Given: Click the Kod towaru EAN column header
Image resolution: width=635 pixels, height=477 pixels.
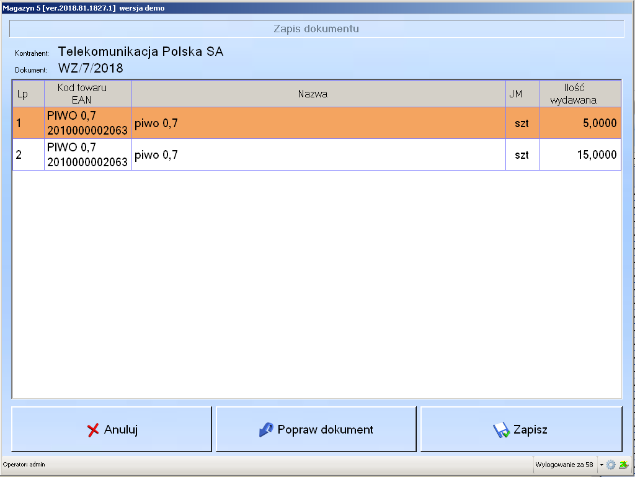Looking at the screenshot, I should point(87,94).
